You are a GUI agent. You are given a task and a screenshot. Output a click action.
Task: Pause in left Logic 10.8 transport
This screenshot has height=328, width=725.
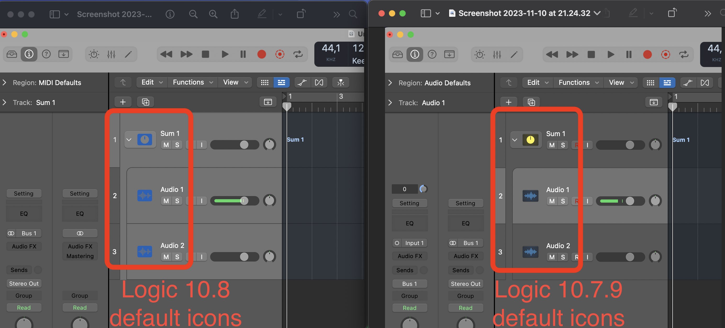pyautogui.click(x=243, y=54)
